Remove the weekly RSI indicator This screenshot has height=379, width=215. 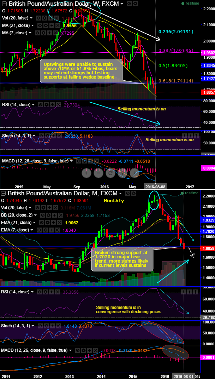point(59,105)
